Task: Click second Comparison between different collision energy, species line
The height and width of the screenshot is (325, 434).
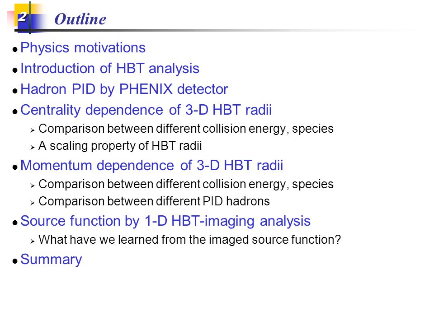Action: (186, 184)
